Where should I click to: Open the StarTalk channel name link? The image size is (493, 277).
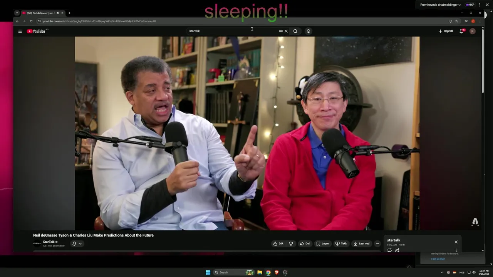tap(49, 242)
